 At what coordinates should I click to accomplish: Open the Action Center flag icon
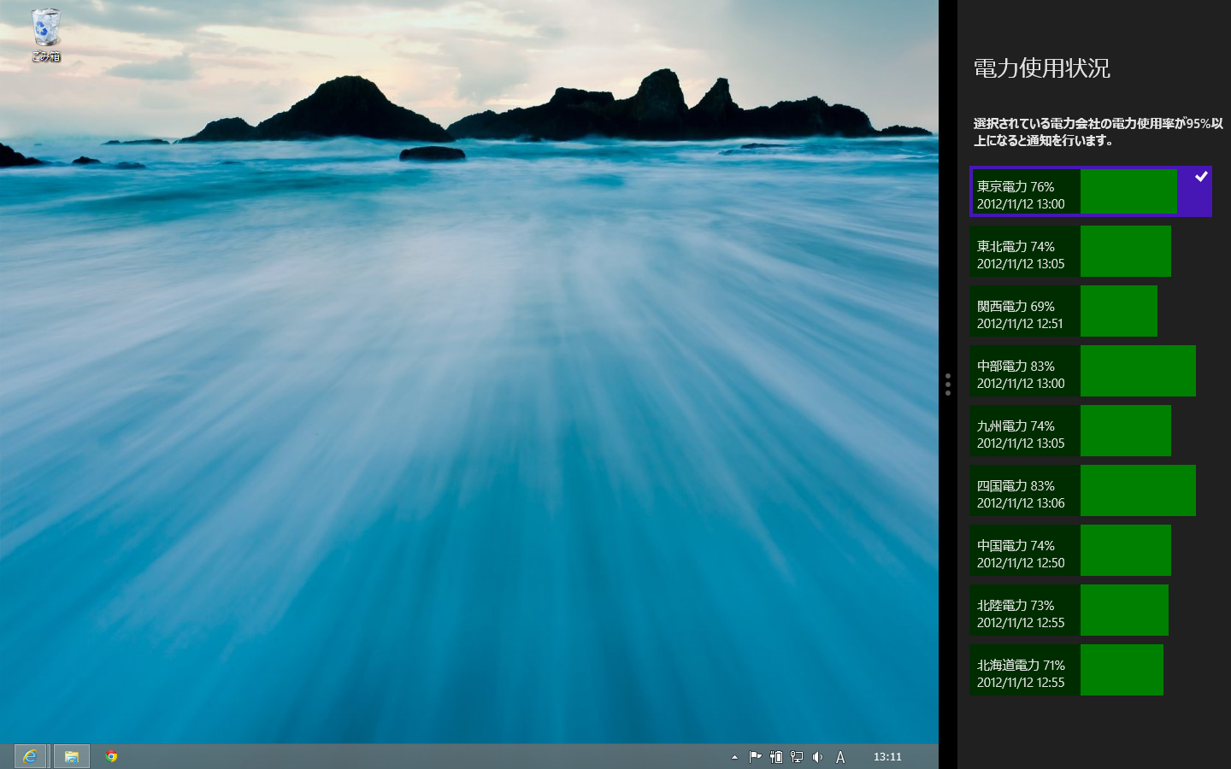tap(755, 756)
